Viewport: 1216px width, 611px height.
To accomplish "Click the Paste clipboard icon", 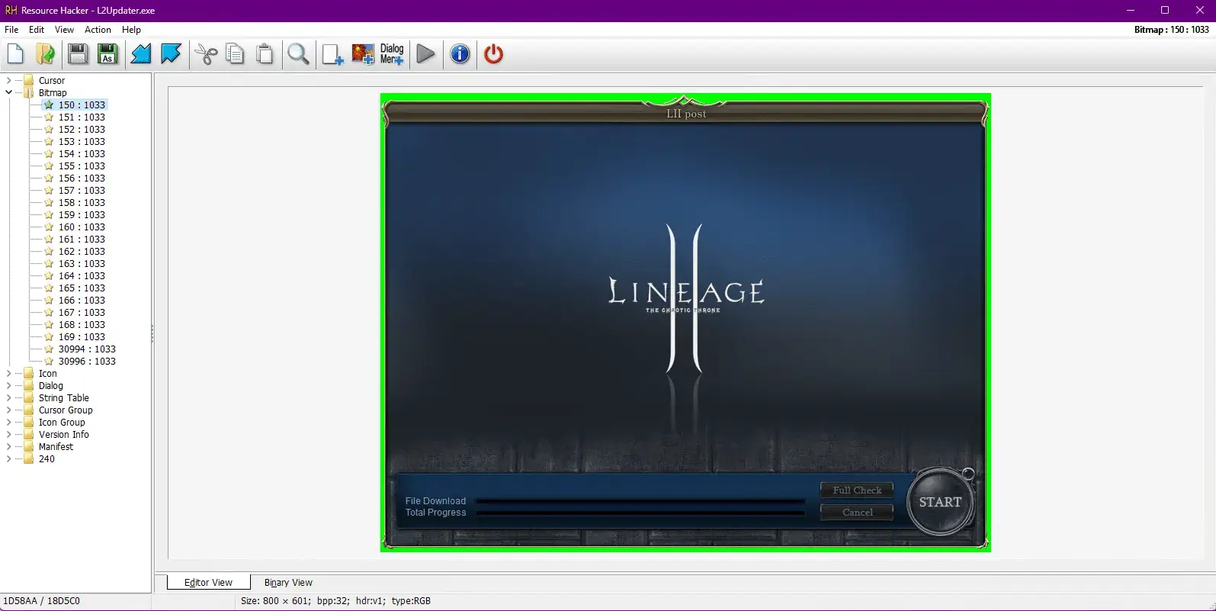I will pos(265,54).
